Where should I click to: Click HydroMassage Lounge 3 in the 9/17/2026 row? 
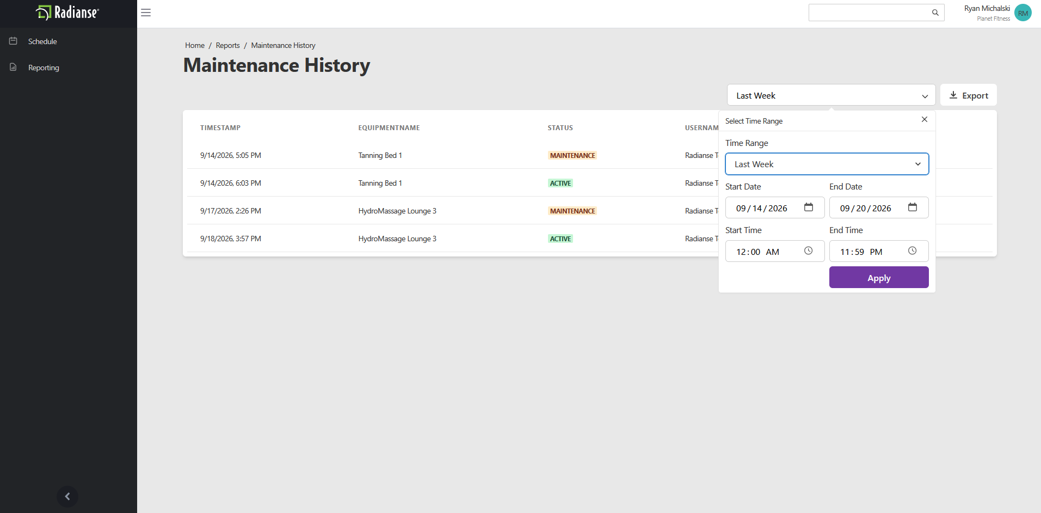point(397,211)
